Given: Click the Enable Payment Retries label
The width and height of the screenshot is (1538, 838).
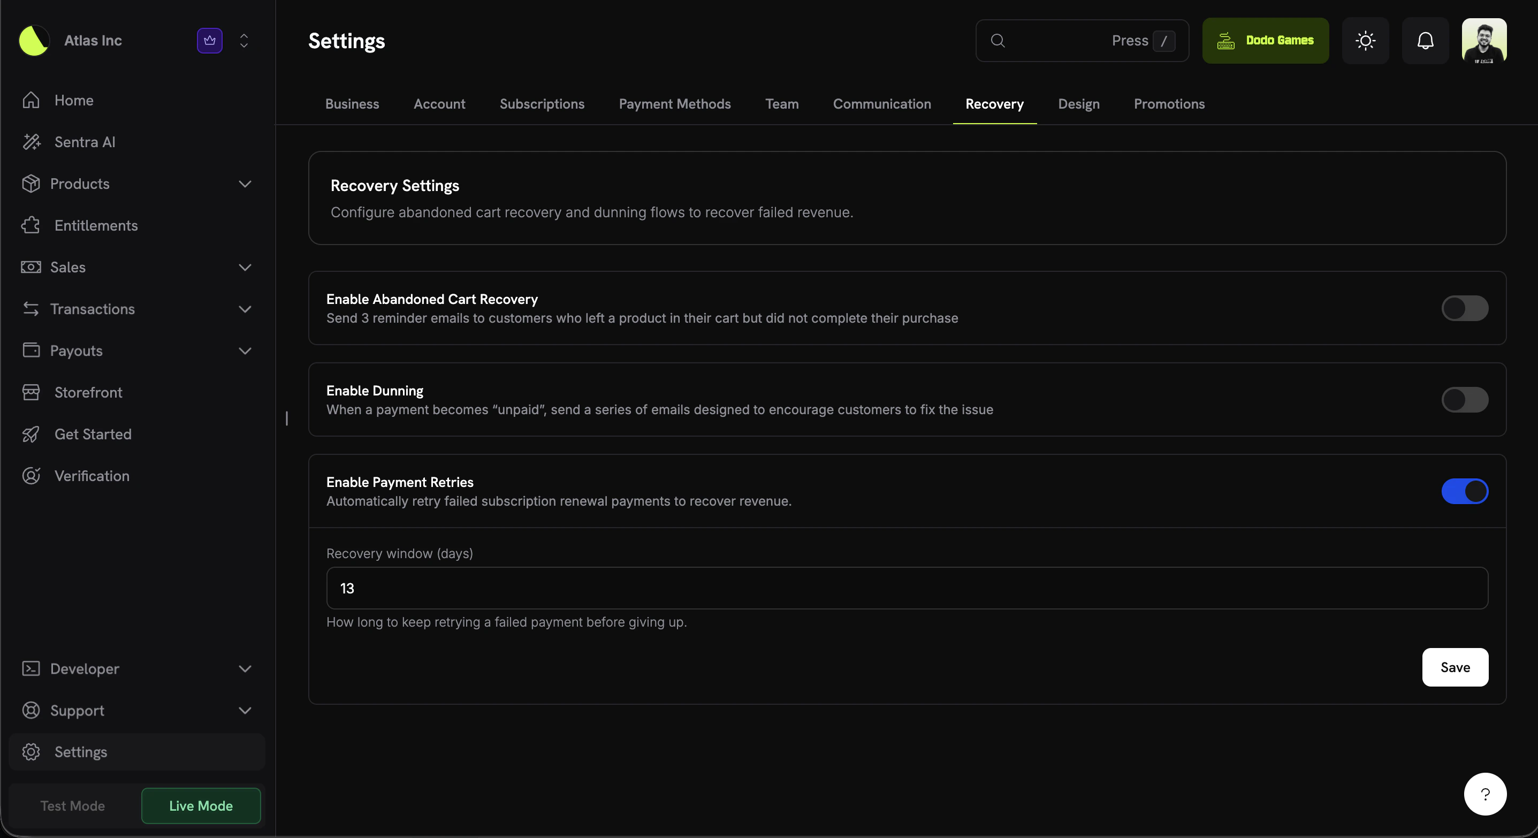Looking at the screenshot, I should pos(399,482).
